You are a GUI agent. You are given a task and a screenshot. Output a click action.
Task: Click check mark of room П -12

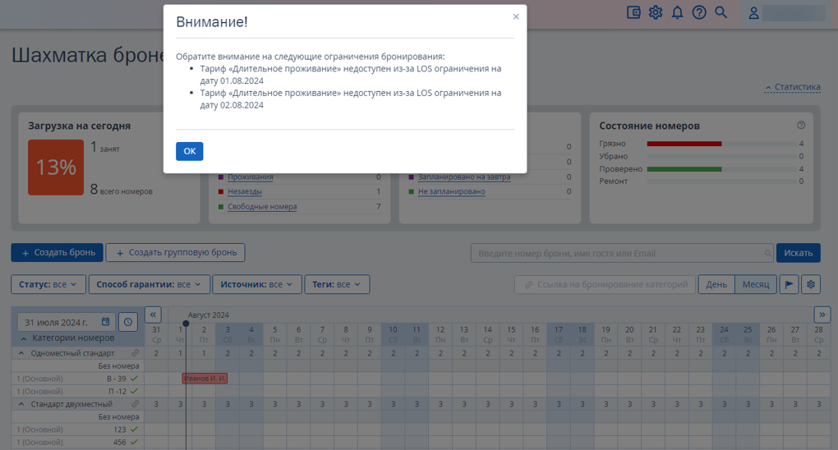[134, 391]
